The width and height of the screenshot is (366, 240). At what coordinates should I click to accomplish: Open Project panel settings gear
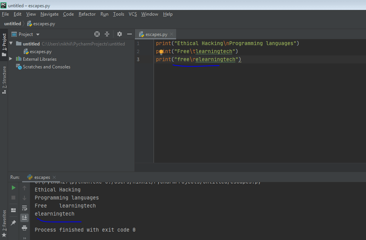(x=120, y=34)
